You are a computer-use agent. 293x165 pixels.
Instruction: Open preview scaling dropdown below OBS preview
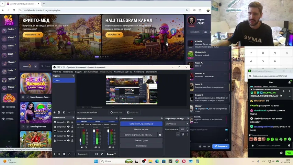113,107
